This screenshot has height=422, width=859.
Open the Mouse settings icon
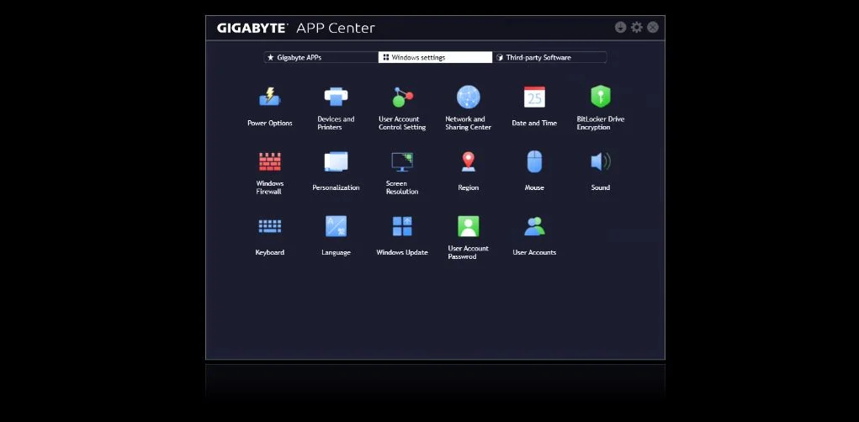[534, 161]
